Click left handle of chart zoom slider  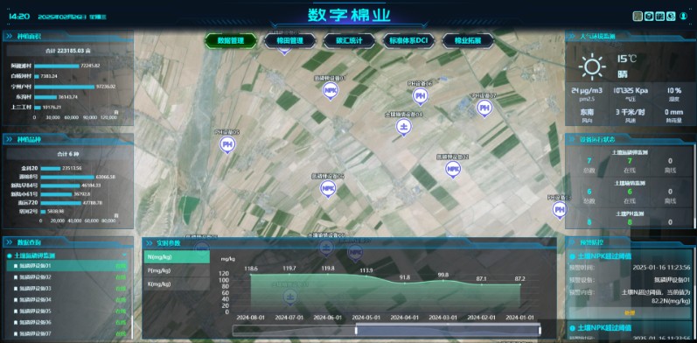(356, 330)
